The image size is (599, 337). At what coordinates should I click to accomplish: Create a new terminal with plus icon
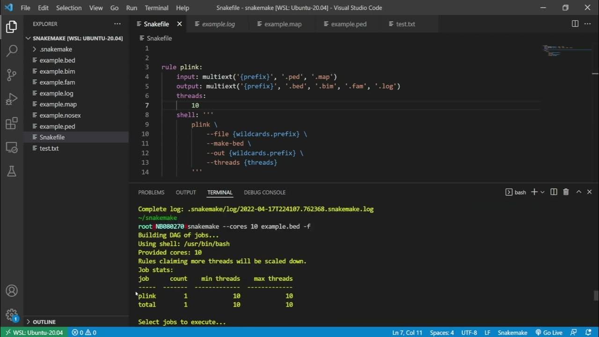(x=534, y=192)
